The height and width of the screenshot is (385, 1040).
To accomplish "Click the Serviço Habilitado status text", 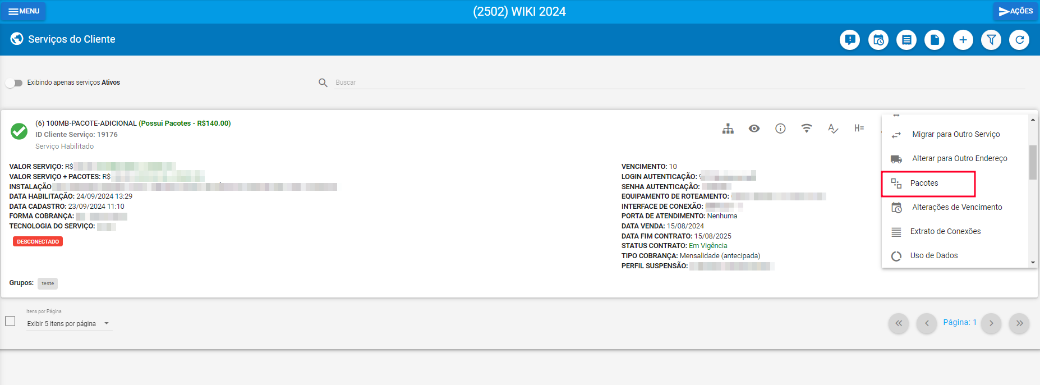I will [x=65, y=146].
